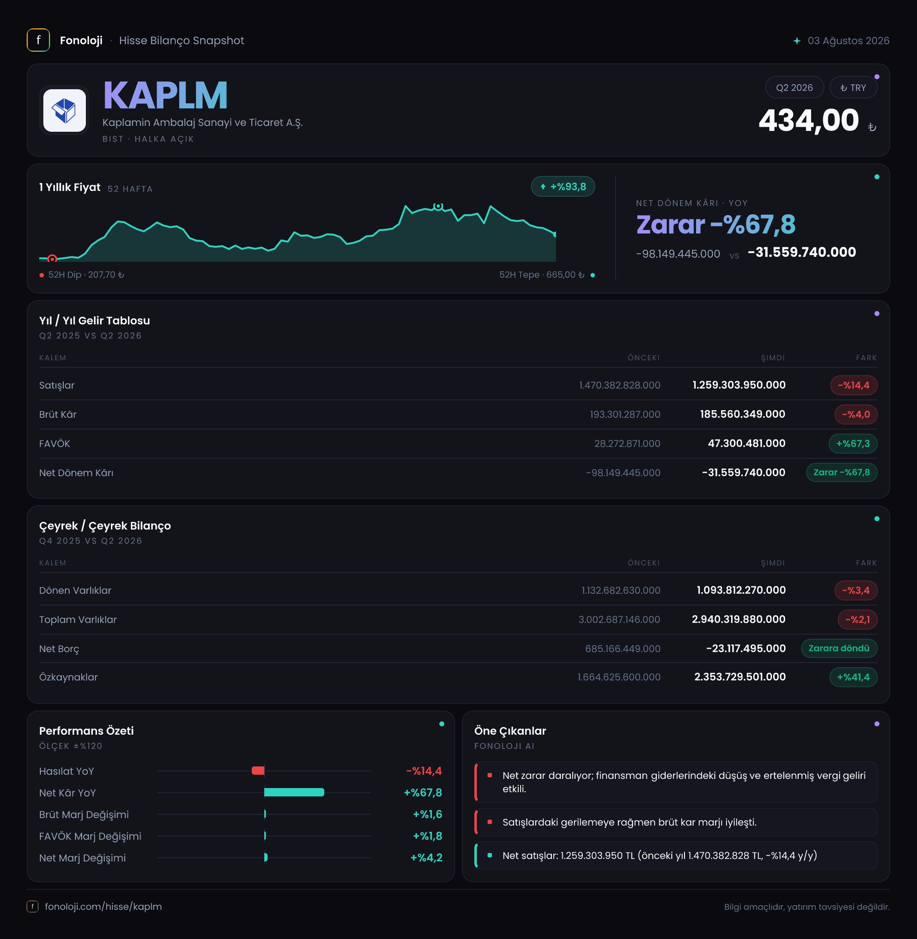
Task: Click highlight about Net zarar daralıyor
Action: point(676,782)
